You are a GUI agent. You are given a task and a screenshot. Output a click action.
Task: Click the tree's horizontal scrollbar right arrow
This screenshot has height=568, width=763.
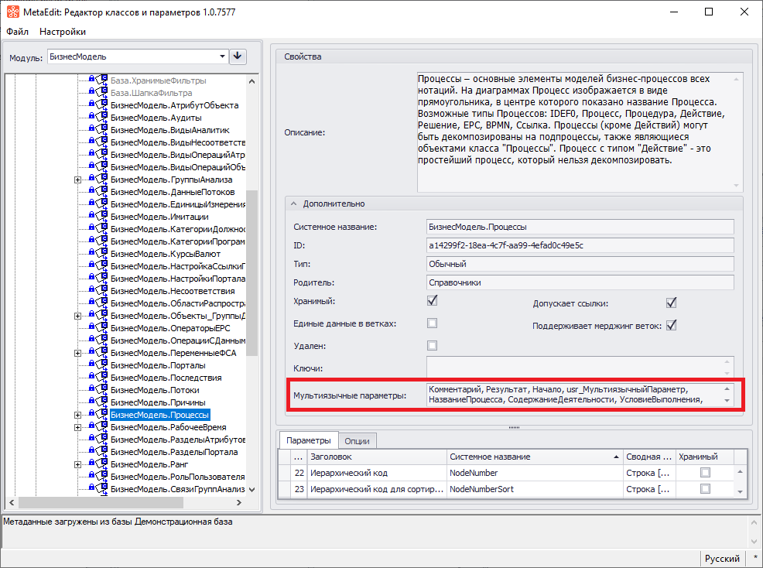click(240, 502)
